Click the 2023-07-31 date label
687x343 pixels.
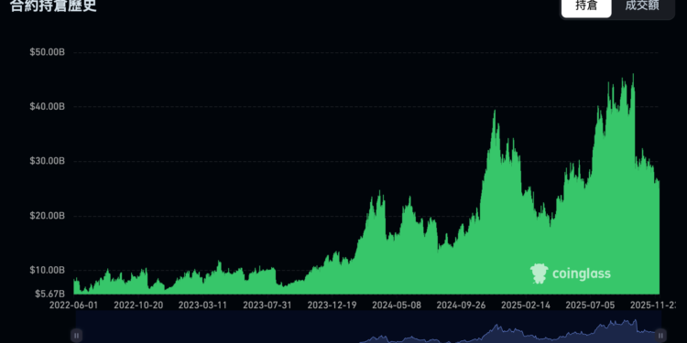267,305
